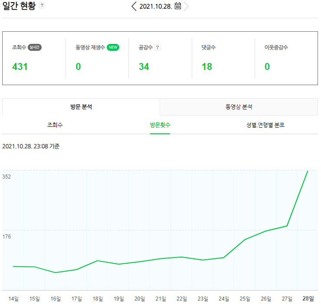Open 성별,연령별 분포 sub-tab
Viewport: 321px width, 304px height.
[x=265, y=125]
